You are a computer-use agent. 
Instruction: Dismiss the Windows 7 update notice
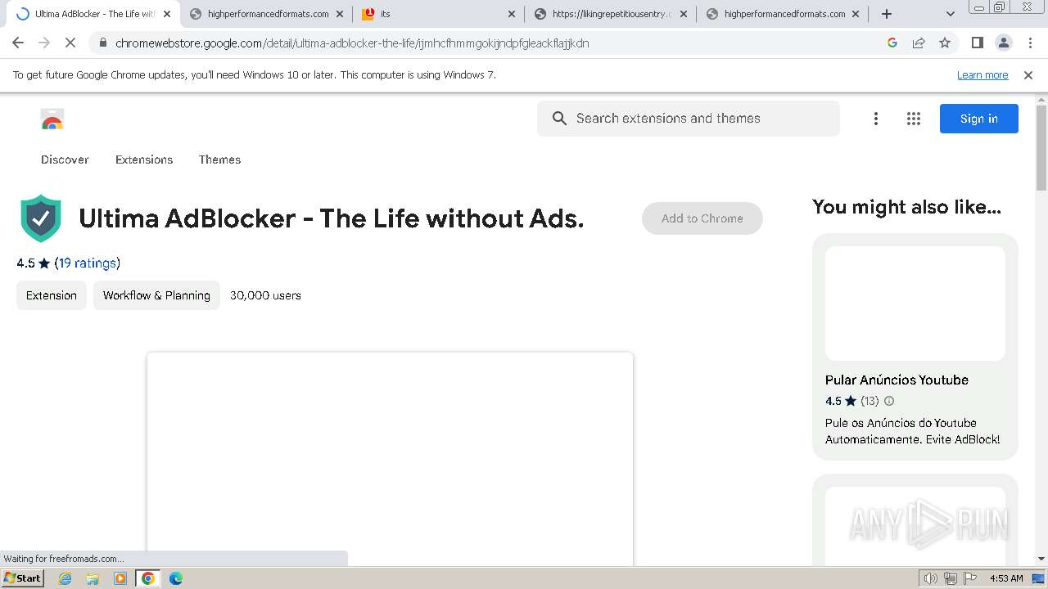[x=1028, y=74]
